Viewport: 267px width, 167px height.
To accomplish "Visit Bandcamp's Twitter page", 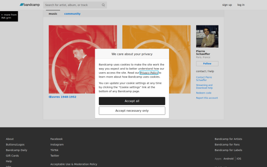I will (55, 155).
